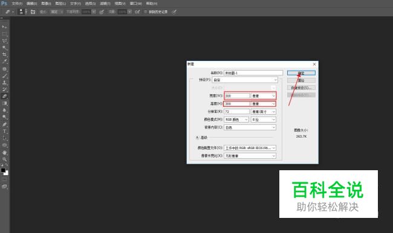Select the Horizontal Type tool
Image resolution: width=393 pixels, height=233 pixels.
(4, 131)
